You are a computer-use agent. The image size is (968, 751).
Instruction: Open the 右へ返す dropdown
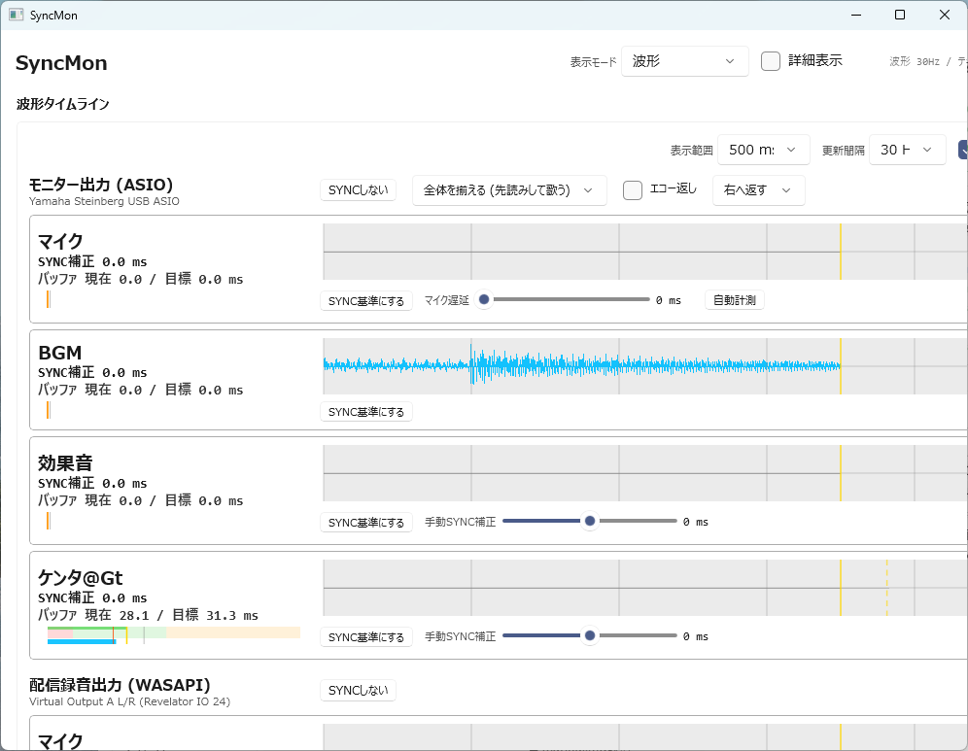tap(759, 190)
